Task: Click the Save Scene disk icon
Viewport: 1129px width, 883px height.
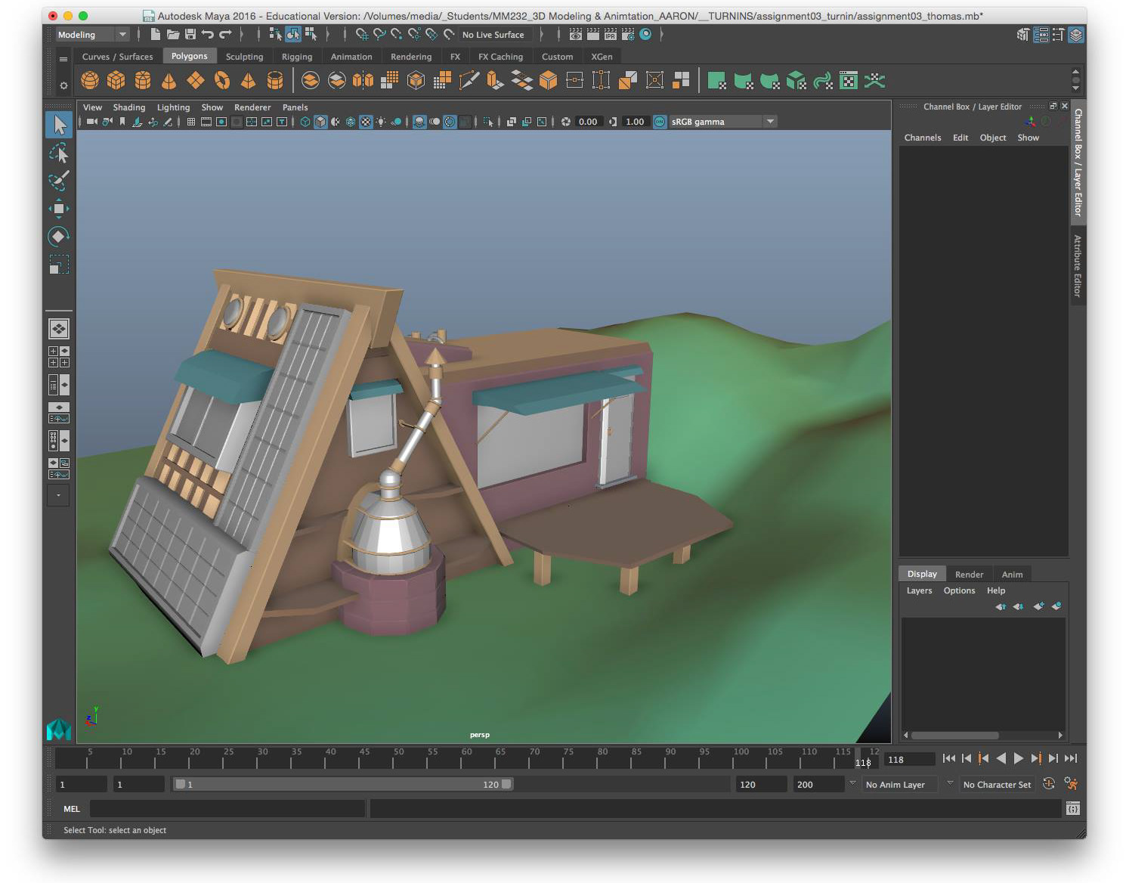Action: 190,34
